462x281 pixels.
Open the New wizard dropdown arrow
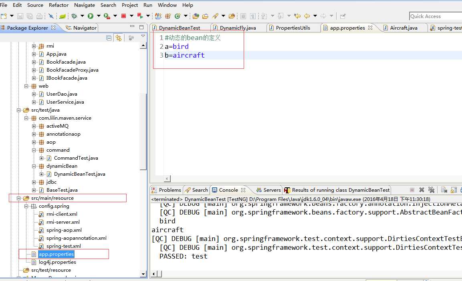click(x=12, y=16)
